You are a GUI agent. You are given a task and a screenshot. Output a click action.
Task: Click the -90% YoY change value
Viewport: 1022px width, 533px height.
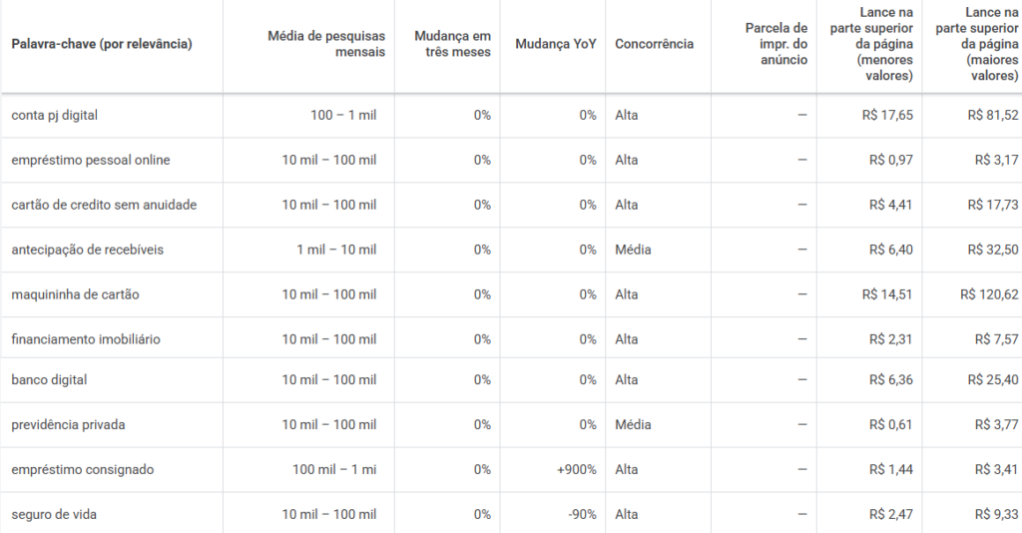(x=582, y=515)
